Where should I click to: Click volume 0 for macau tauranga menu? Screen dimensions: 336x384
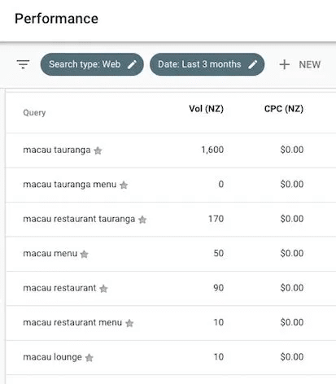point(221,185)
